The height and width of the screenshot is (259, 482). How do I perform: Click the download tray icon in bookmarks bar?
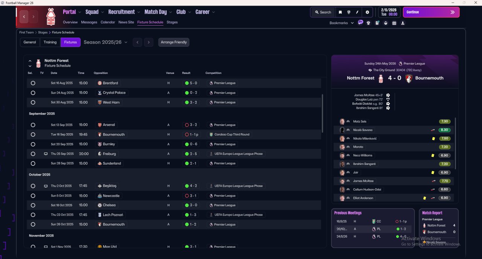[x=403, y=23]
